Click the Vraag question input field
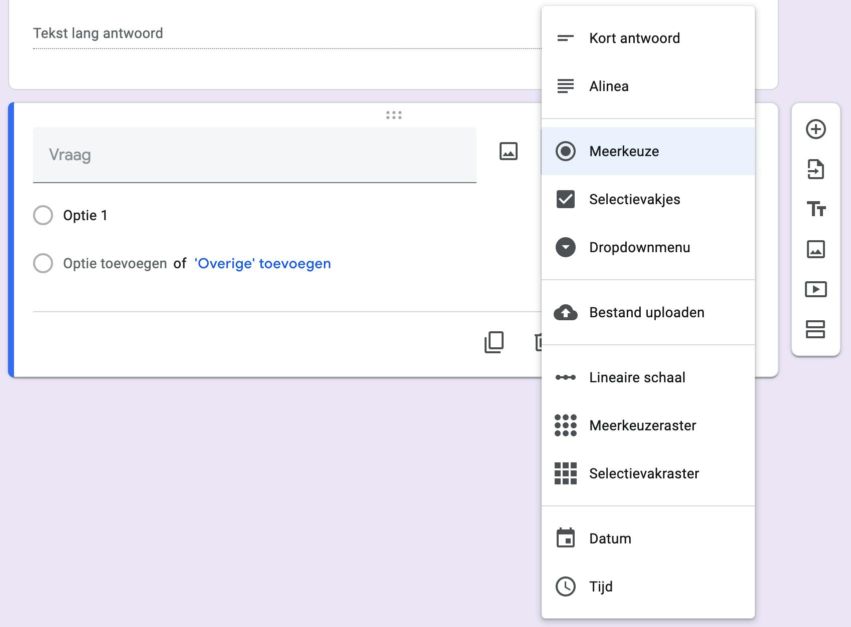This screenshot has height=627, width=851. coord(254,155)
